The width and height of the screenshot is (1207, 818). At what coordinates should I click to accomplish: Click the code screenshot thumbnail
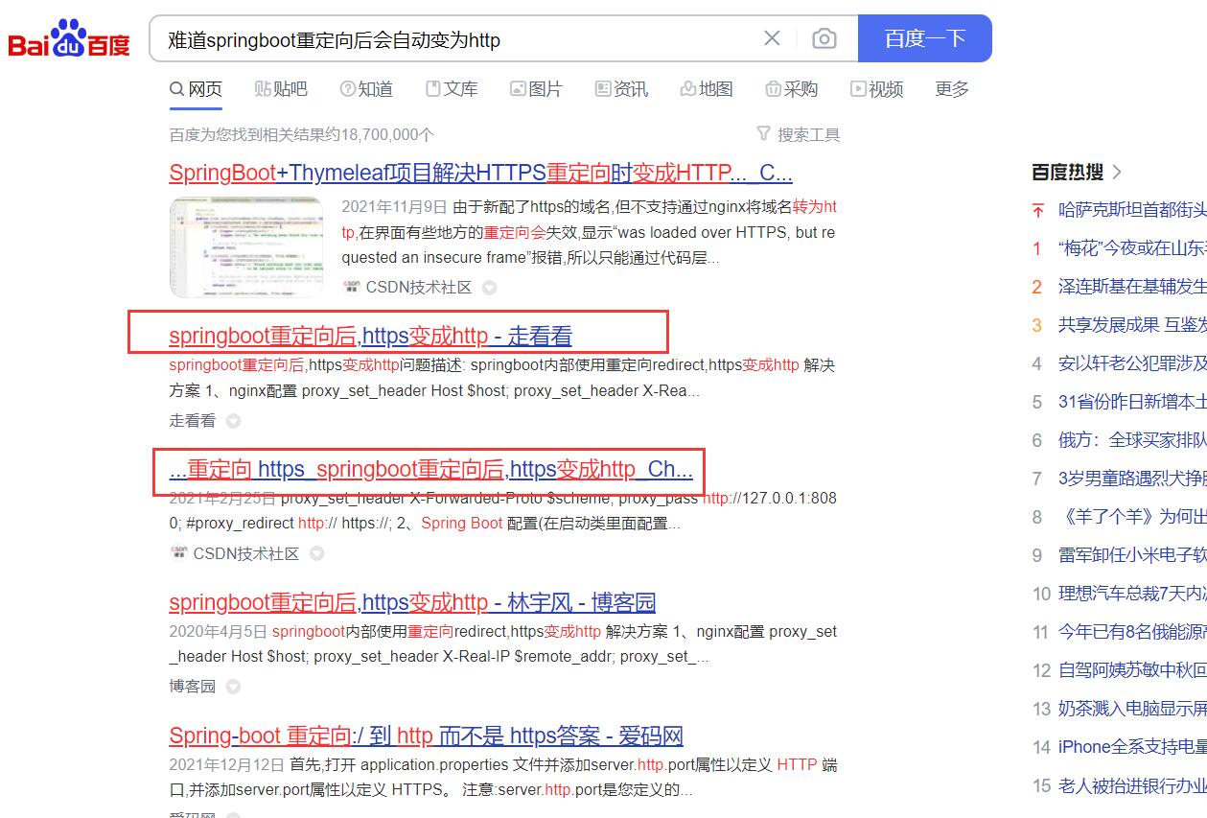tap(246, 247)
